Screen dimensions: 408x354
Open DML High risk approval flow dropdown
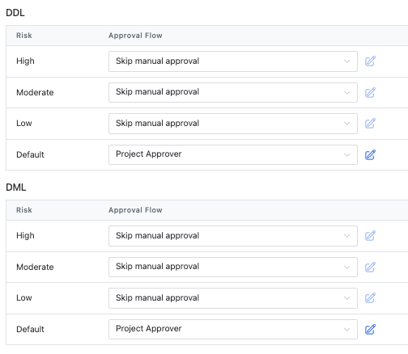(233, 236)
